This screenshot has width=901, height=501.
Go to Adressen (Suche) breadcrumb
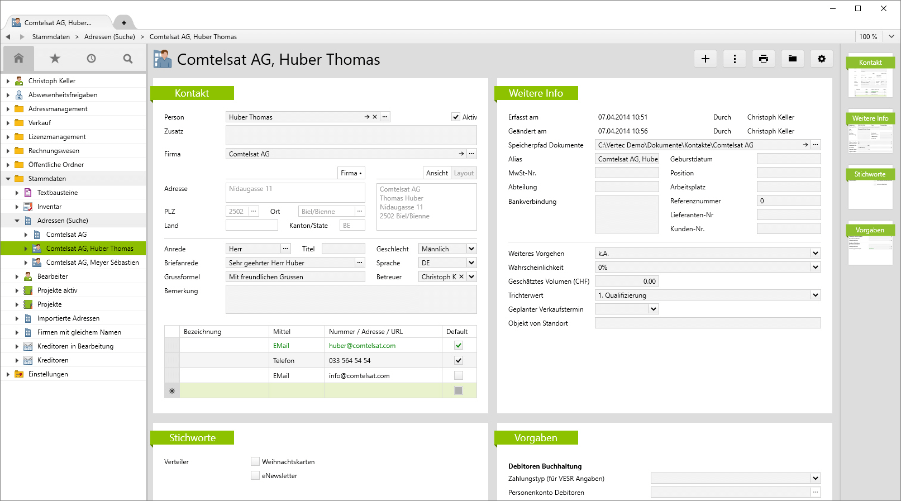pos(109,37)
